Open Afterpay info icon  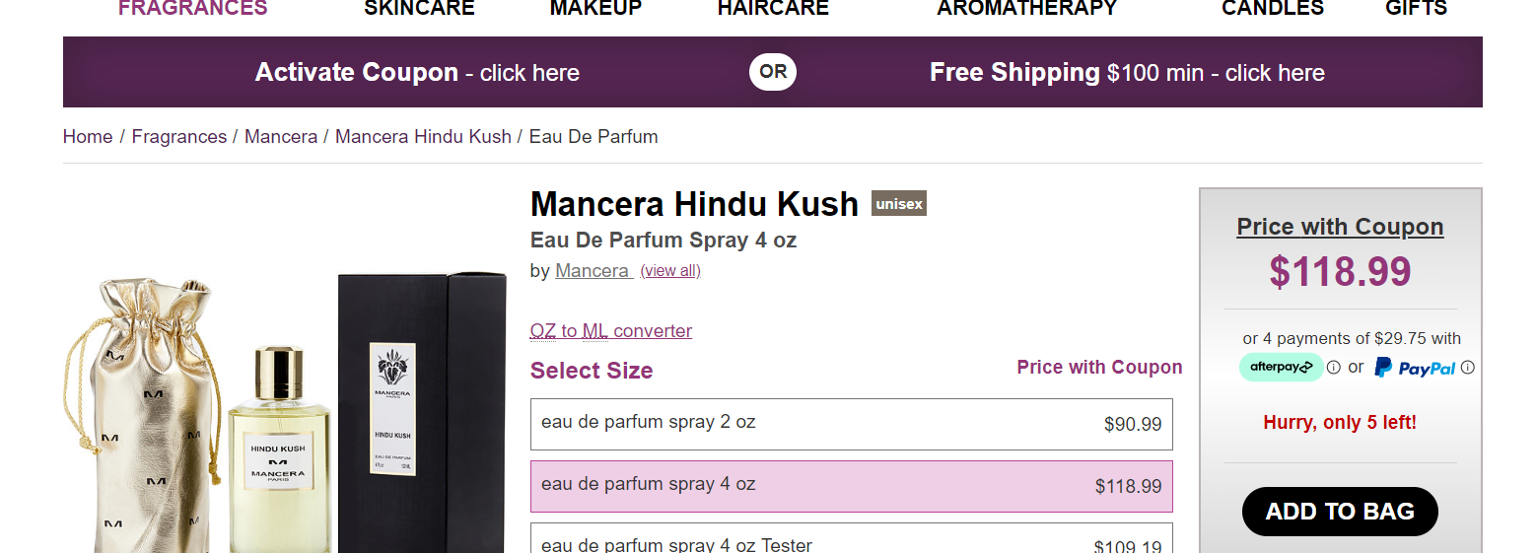[1333, 368]
